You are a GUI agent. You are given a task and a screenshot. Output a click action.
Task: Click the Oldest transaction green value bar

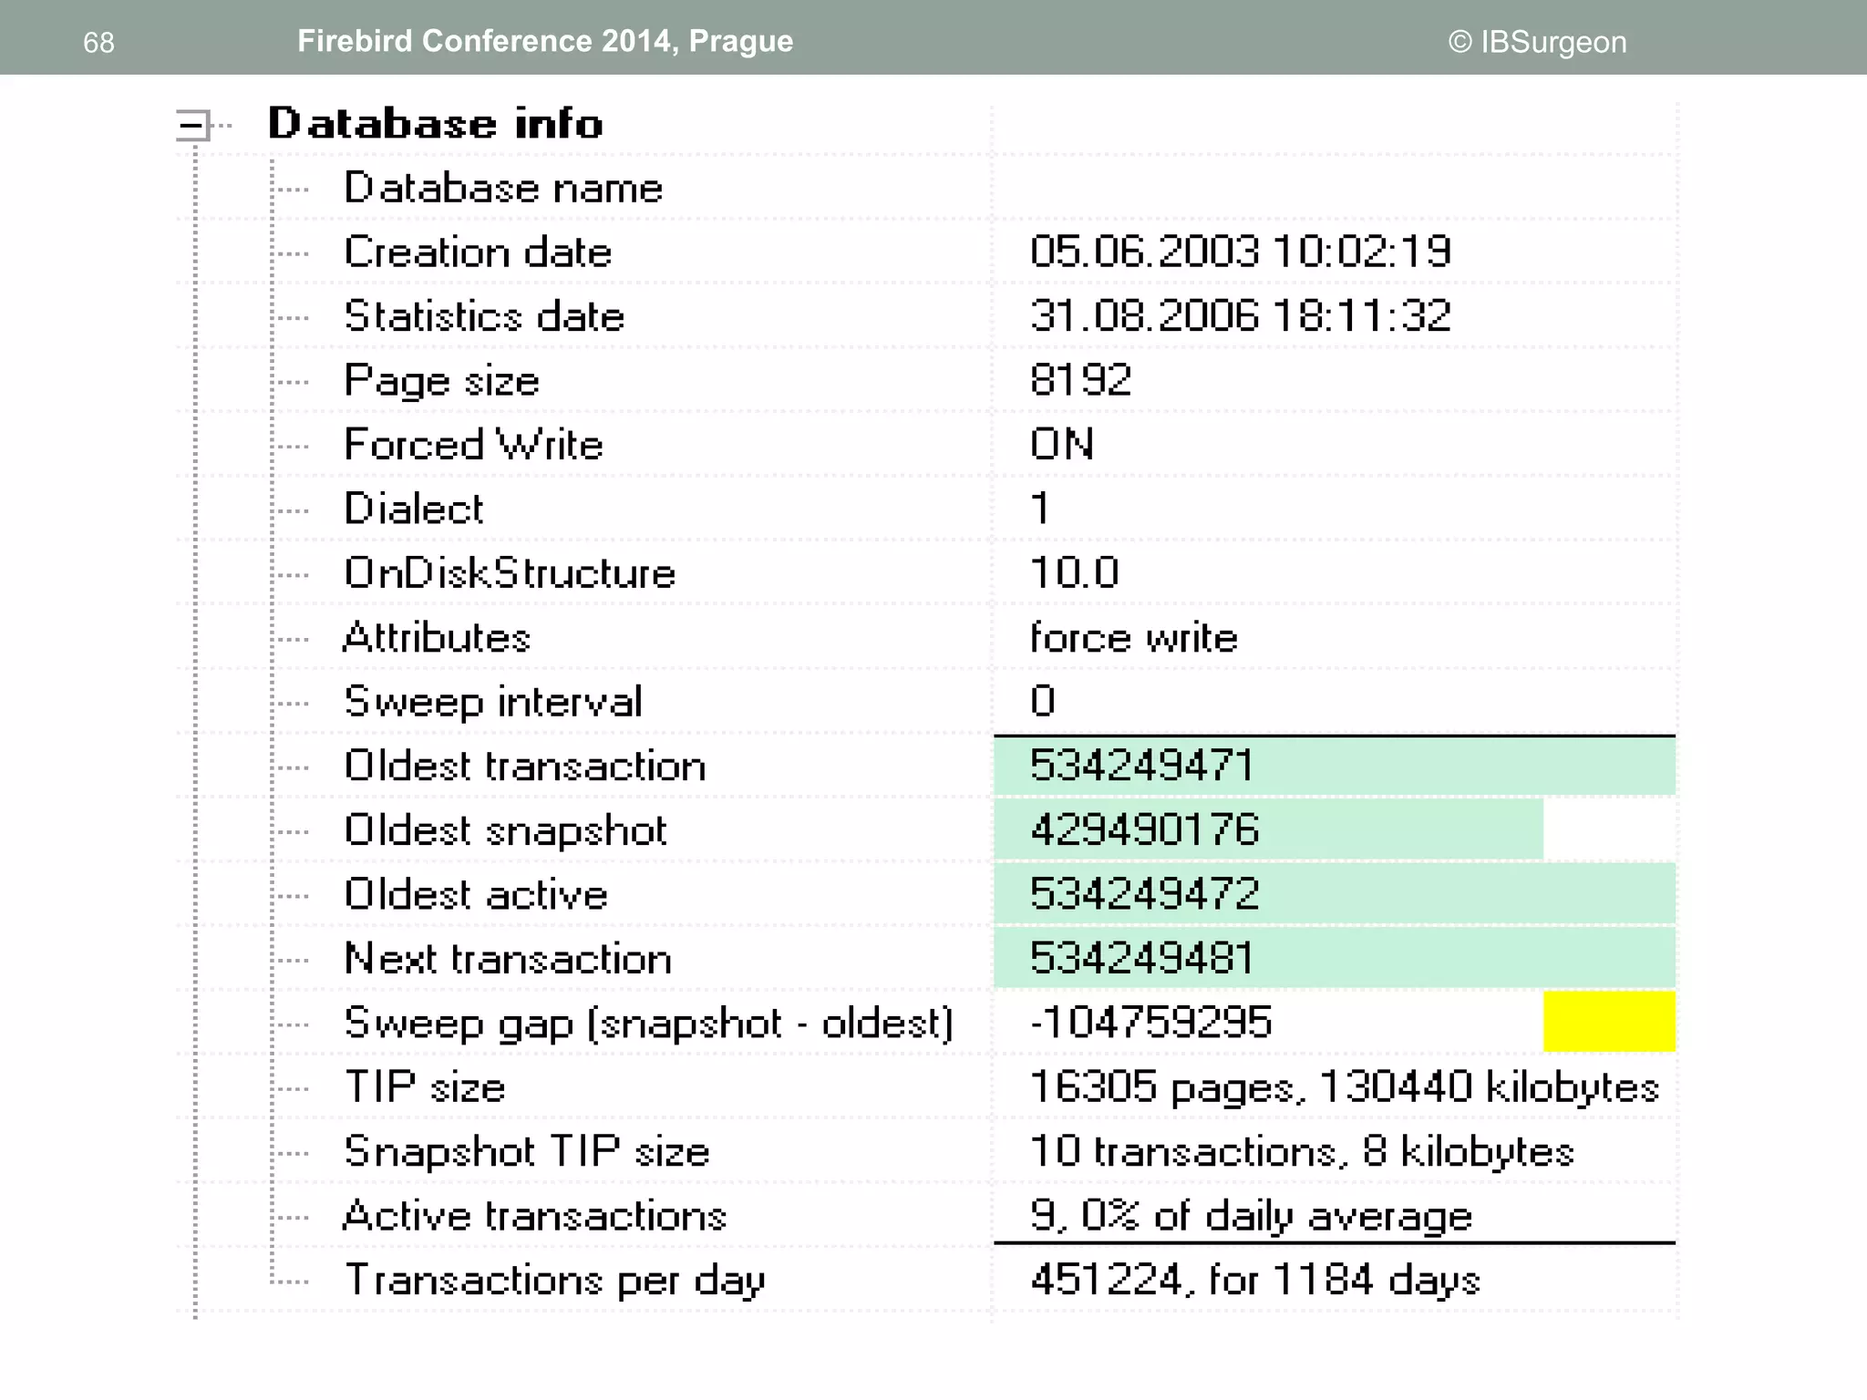click(1334, 766)
